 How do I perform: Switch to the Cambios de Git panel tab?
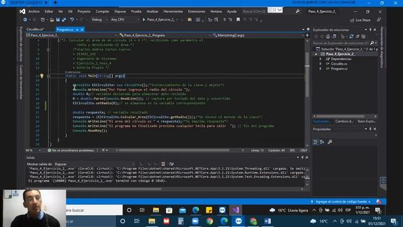coord(344,121)
